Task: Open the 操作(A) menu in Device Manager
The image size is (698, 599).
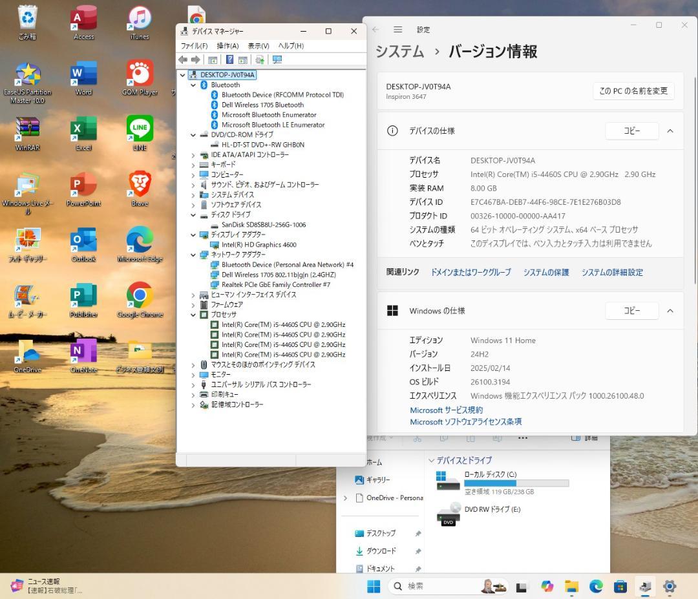Action: (227, 46)
